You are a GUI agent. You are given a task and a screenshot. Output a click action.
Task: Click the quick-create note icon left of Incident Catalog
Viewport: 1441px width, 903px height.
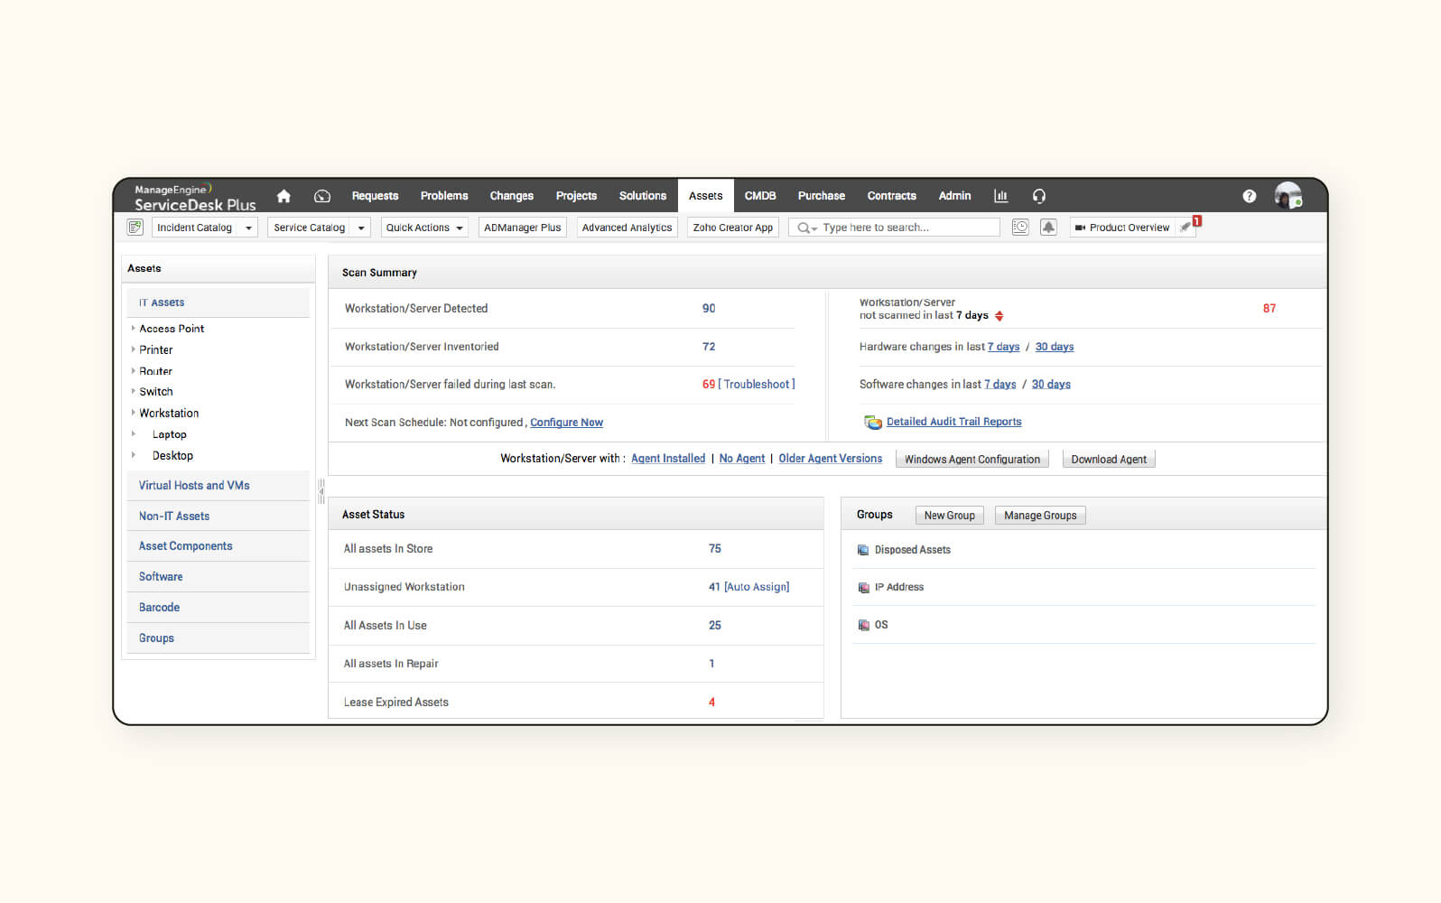click(x=135, y=228)
